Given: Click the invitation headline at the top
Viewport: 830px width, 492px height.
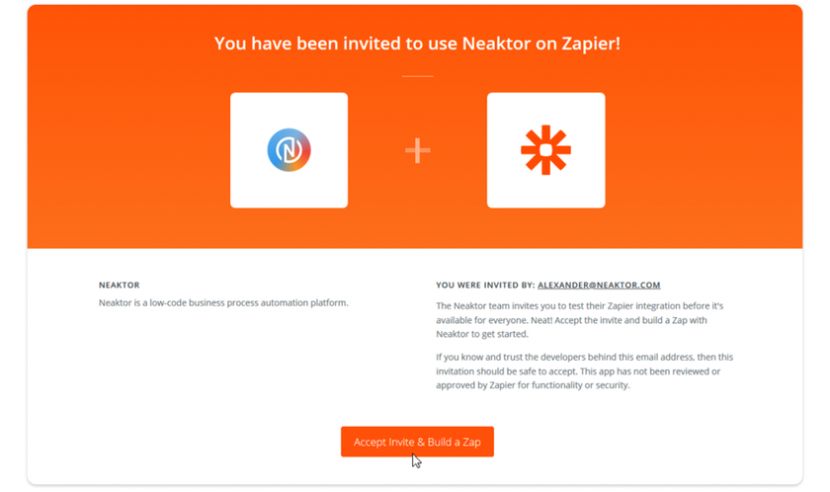Looking at the screenshot, I should [x=417, y=43].
